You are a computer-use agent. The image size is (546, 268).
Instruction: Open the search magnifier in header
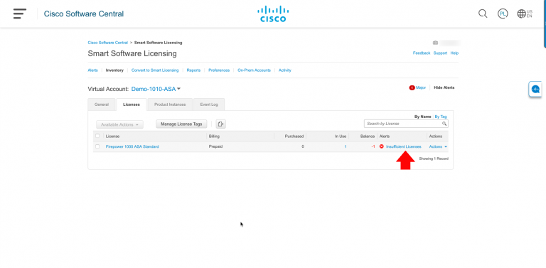pyautogui.click(x=483, y=14)
